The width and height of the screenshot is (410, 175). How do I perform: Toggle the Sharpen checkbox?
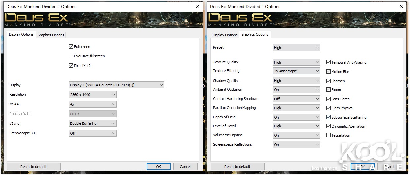click(328, 81)
